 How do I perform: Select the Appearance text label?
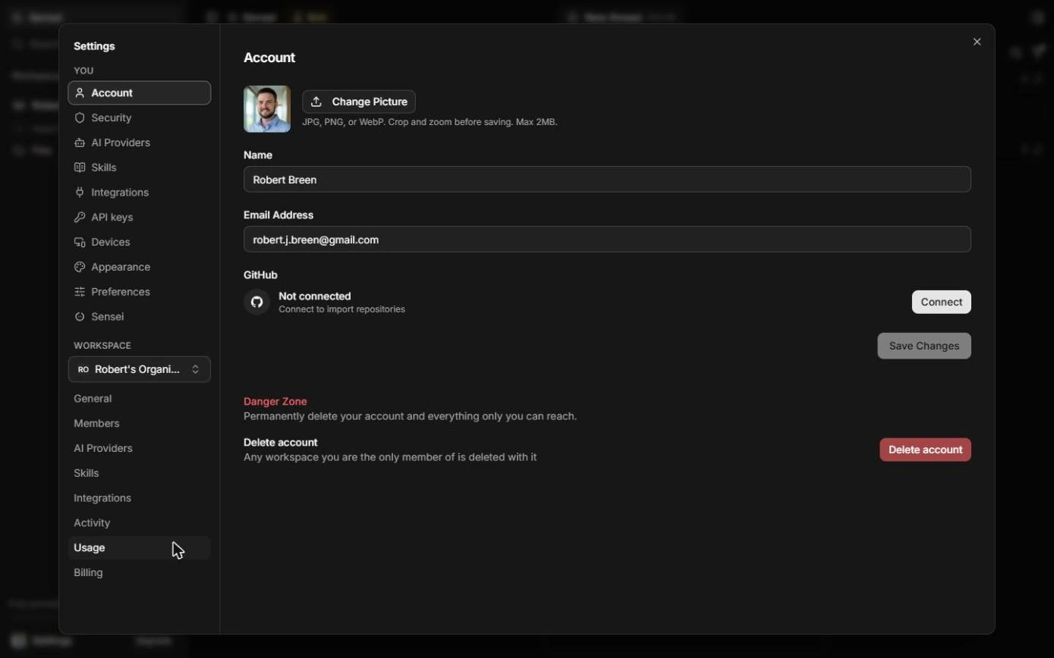121,267
